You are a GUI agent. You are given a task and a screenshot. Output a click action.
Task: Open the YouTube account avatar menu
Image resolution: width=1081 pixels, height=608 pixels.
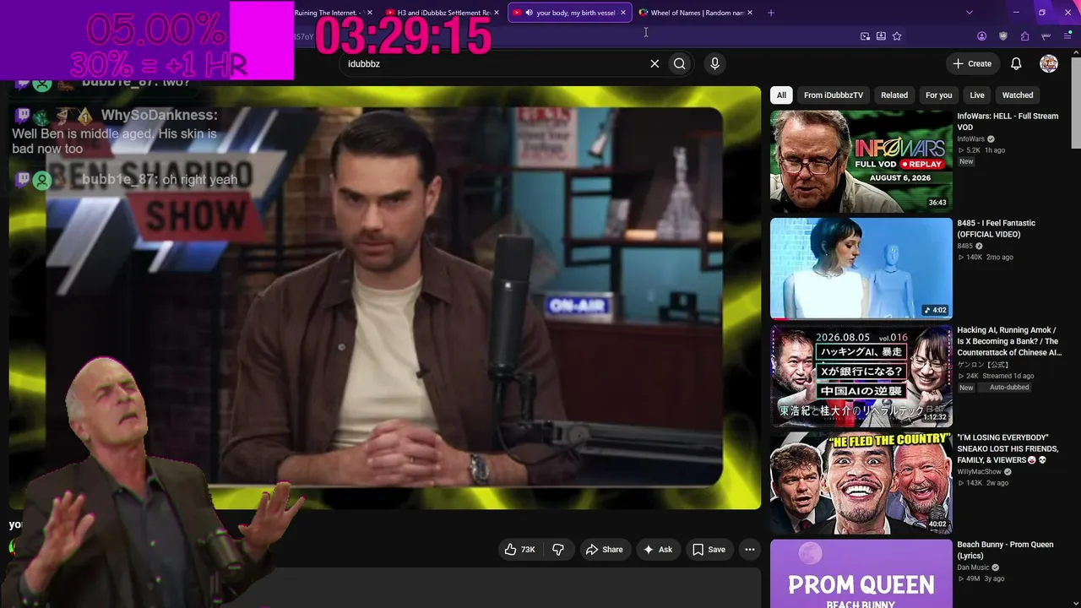(x=1049, y=63)
